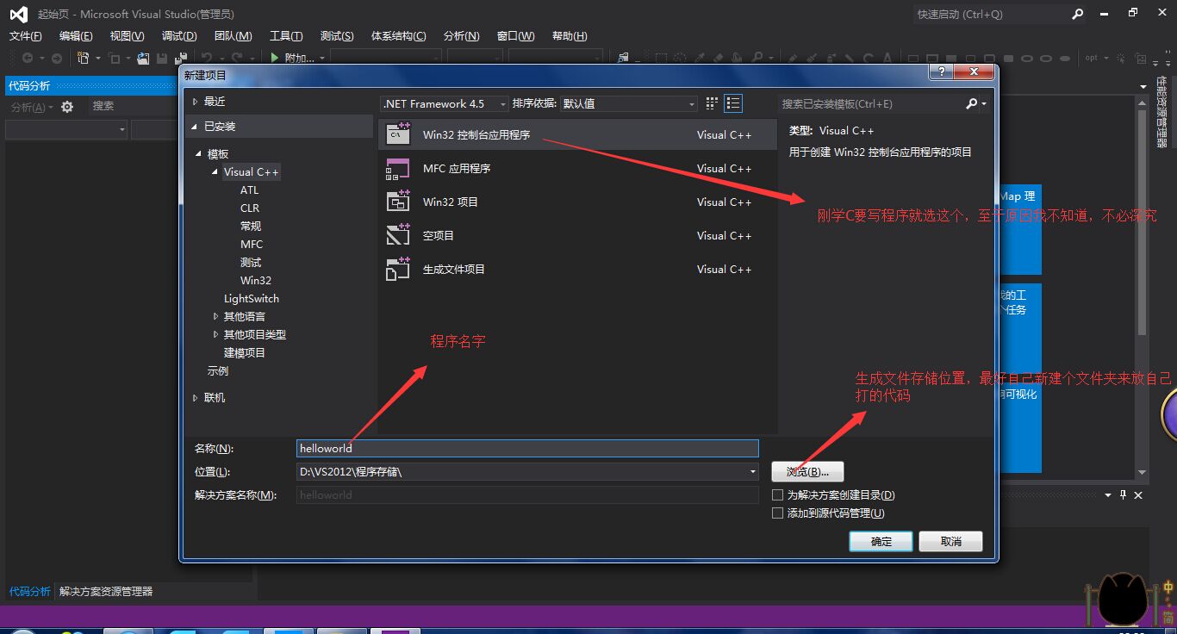Open the 编辑(E) menu
The image size is (1177, 634).
(x=76, y=36)
